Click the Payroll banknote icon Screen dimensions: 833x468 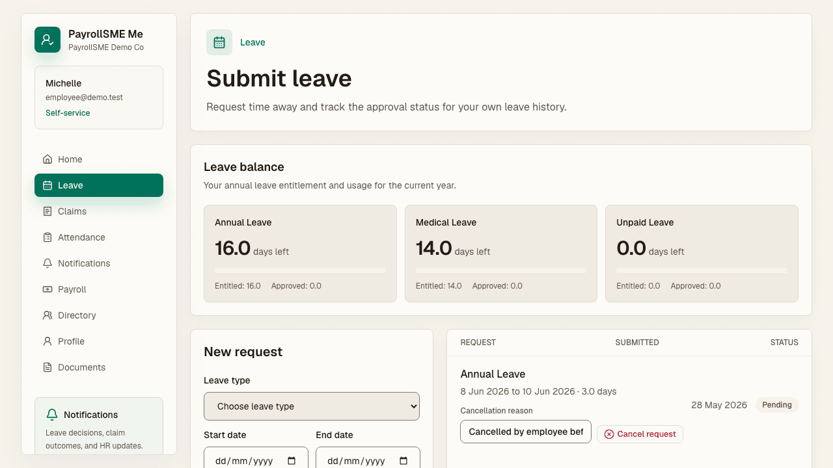[48, 289]
